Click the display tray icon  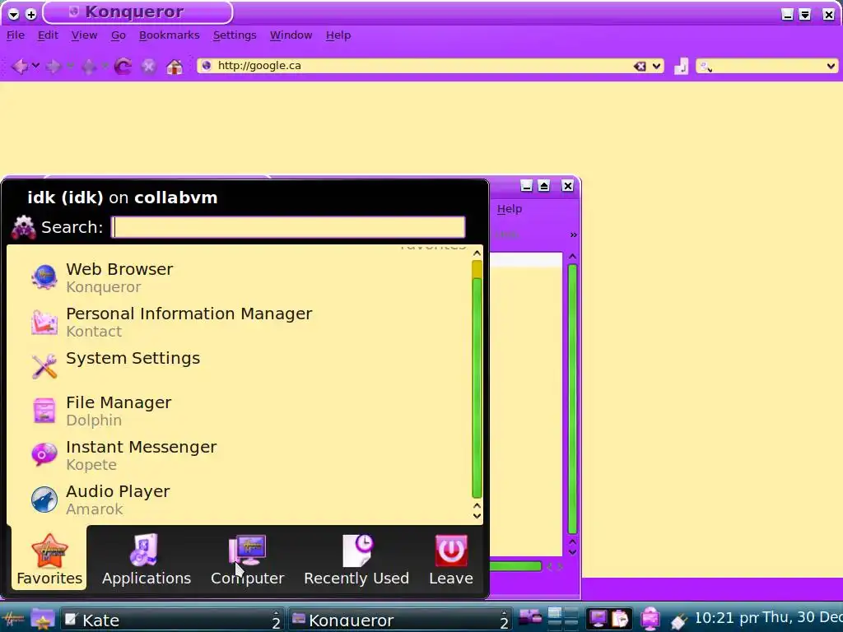tap(598, 619)
